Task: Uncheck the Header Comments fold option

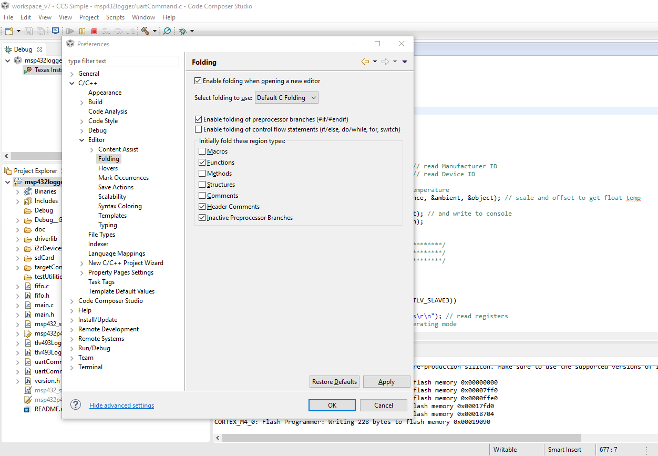Action: (202, 207)
